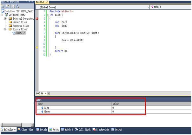Open the Call Stack tab

coord(83,130)
